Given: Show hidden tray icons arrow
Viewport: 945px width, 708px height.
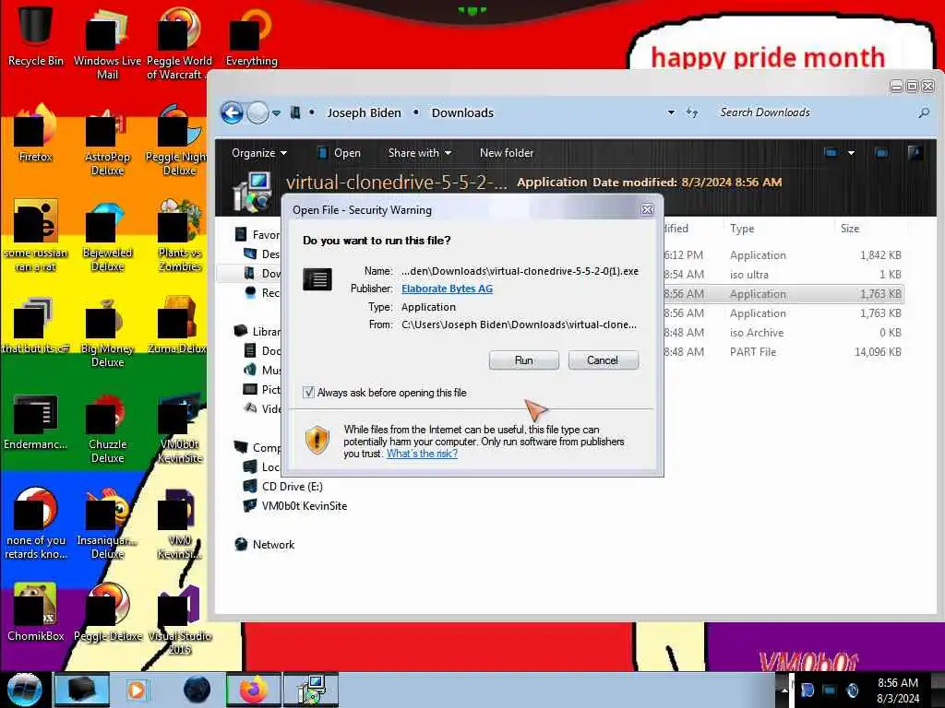Looking at the screenshot, I should 784,690.
